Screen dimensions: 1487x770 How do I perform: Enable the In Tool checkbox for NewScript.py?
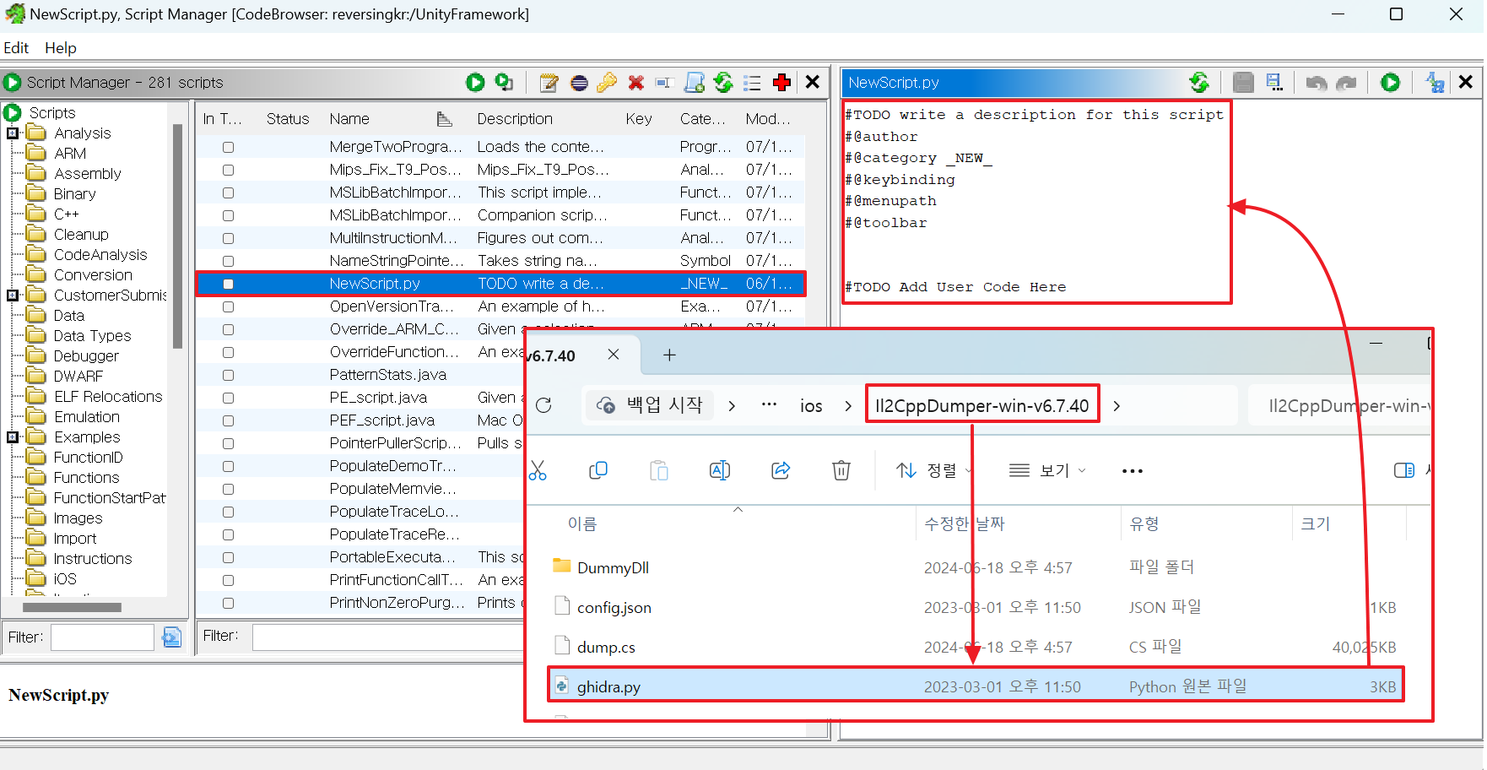click(228, 284)
